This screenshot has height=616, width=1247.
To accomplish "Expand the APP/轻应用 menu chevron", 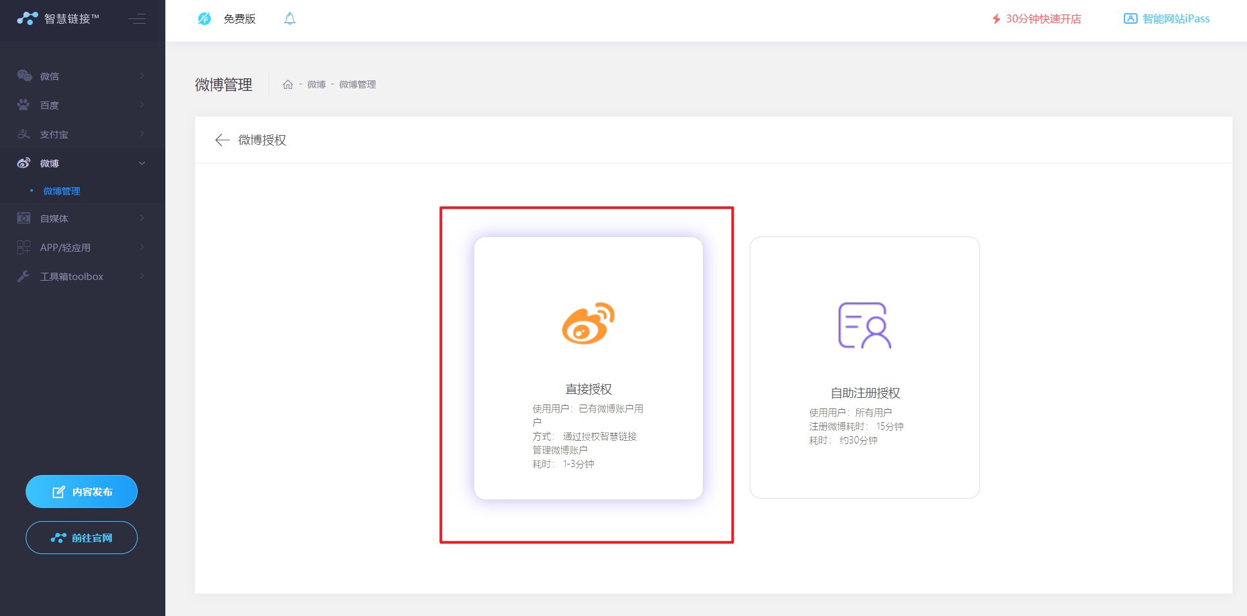I will click(x=142, y=247).
